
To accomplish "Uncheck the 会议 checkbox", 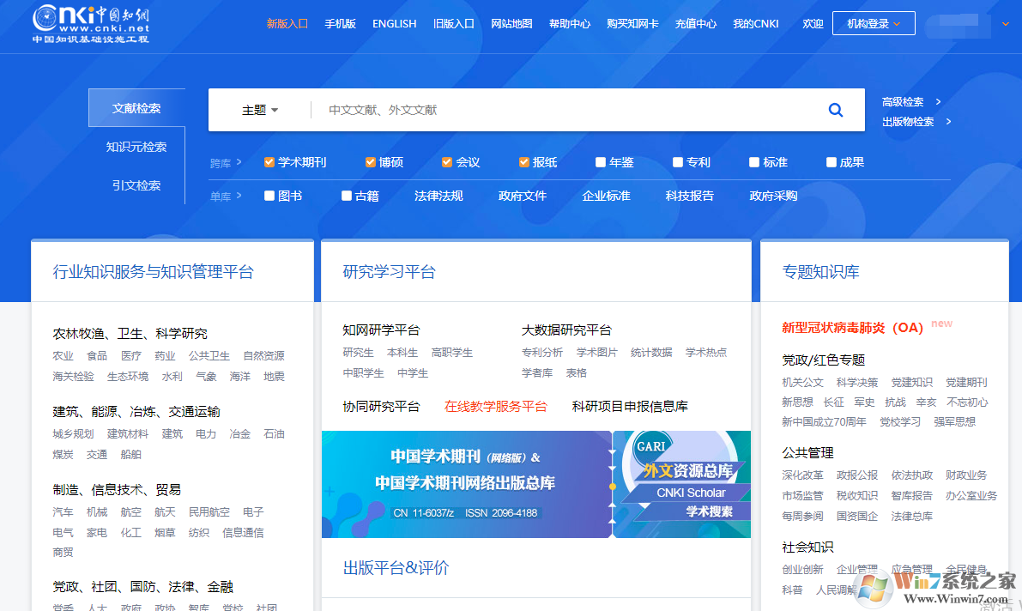I will click(x=446, y=162).
